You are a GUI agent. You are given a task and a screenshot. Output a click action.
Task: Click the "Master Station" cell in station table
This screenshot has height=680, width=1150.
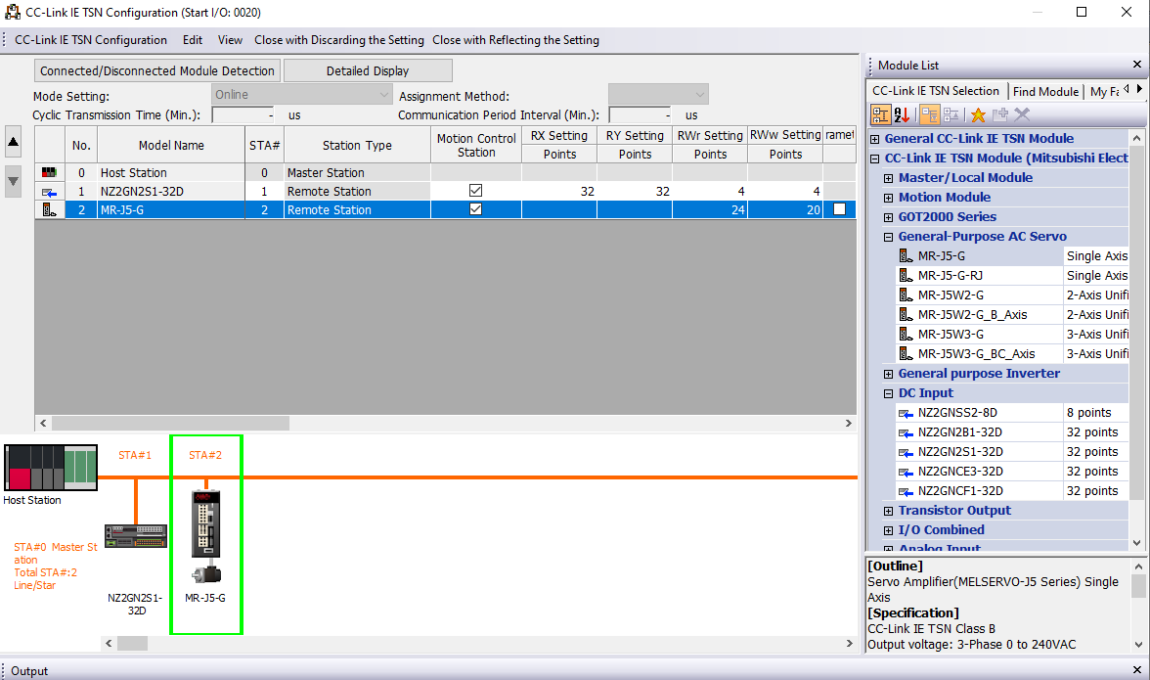pyautogui.click(x=356, y=172)
